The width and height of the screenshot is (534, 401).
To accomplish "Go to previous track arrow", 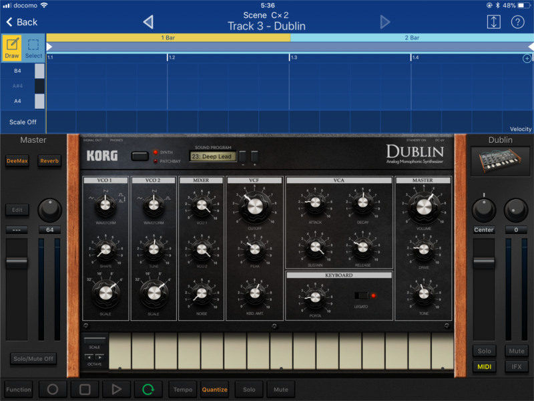I will [x=148, y=22].
